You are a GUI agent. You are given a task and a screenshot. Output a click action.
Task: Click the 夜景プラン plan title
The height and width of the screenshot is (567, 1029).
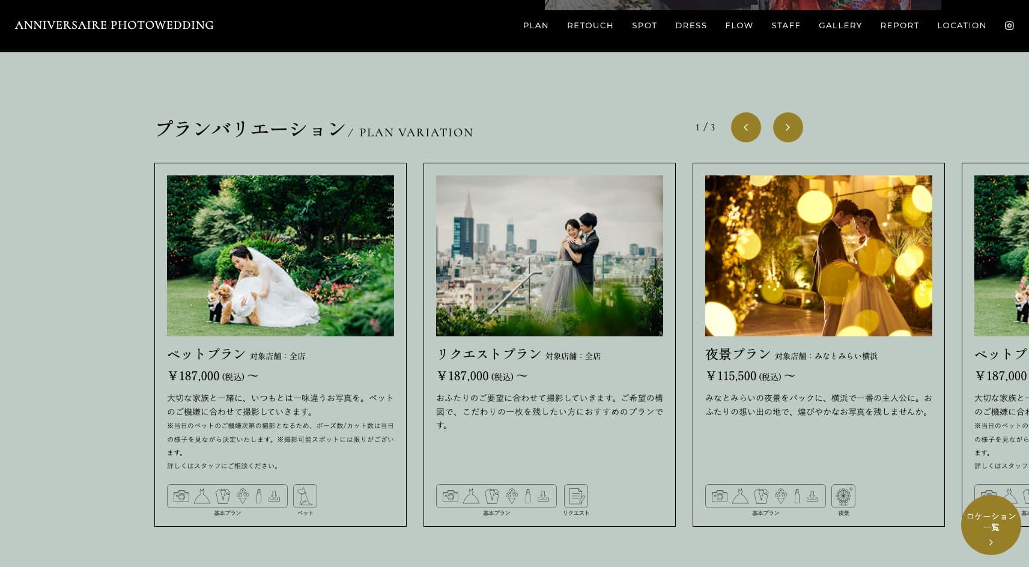pos(738,354)
